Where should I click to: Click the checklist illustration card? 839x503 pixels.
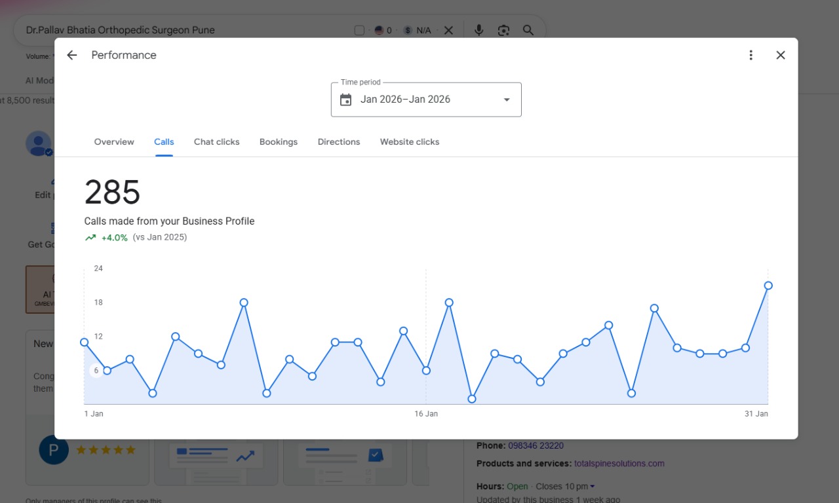pos(345,462)
